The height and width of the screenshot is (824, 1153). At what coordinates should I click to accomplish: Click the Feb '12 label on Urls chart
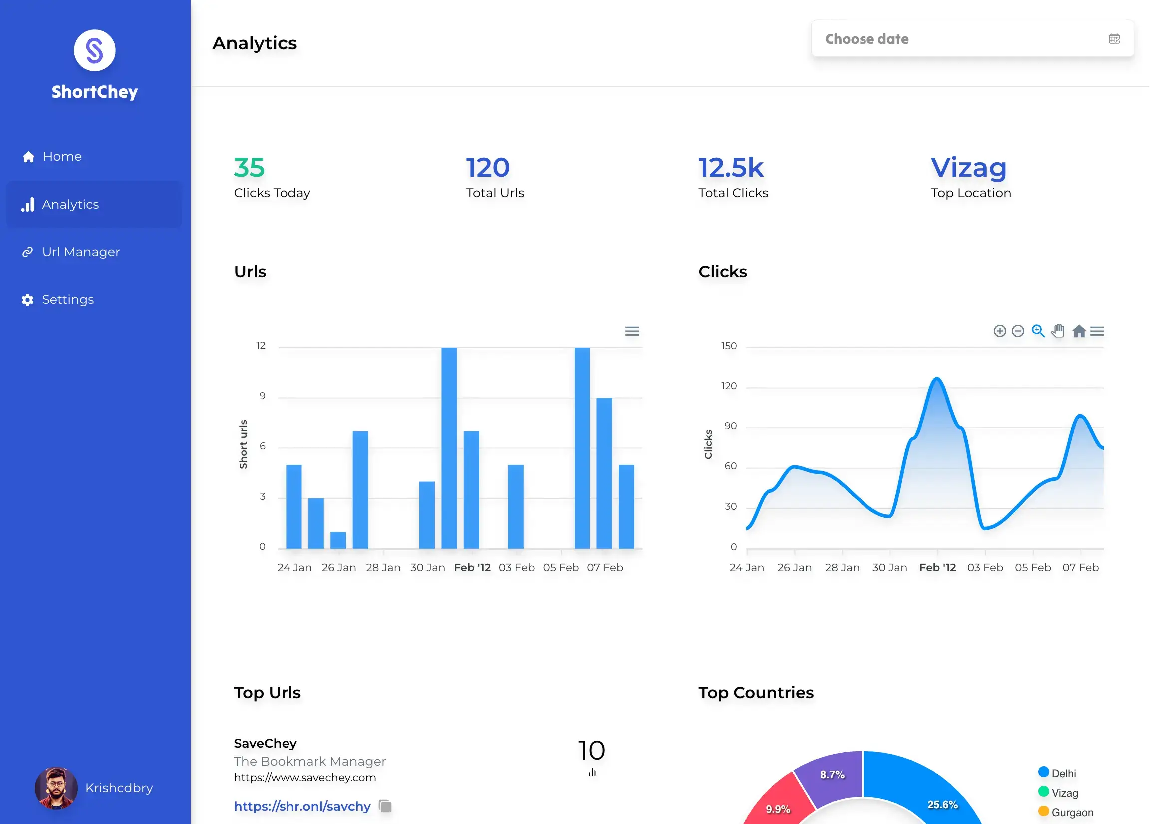pyautogui.click(x=472, y=567)
